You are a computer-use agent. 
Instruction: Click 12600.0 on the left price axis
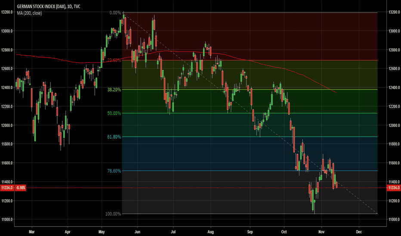pyautogui.click(x=7, y=69)
